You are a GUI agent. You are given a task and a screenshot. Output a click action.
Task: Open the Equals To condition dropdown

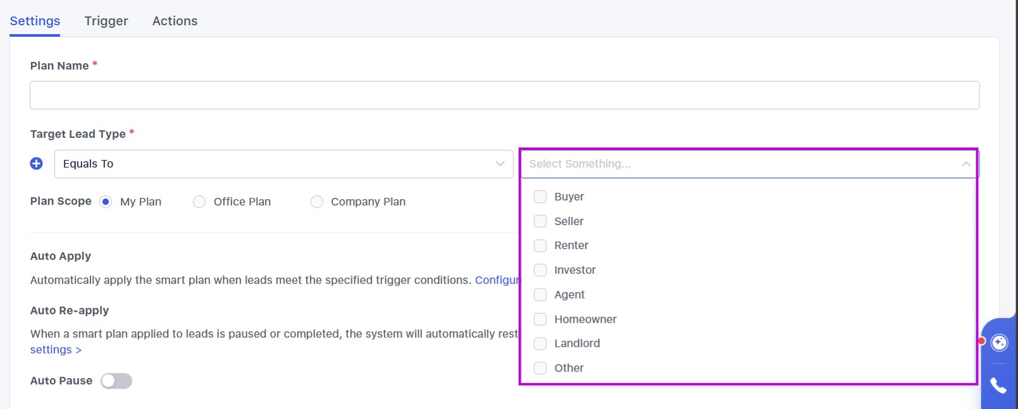(x=283, y=164)
